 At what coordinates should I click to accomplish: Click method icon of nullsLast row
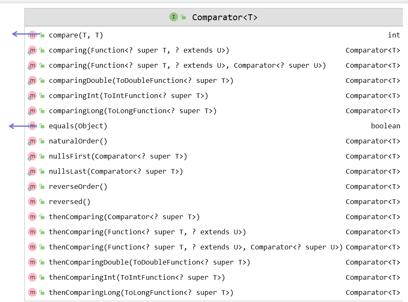point(32,171)
